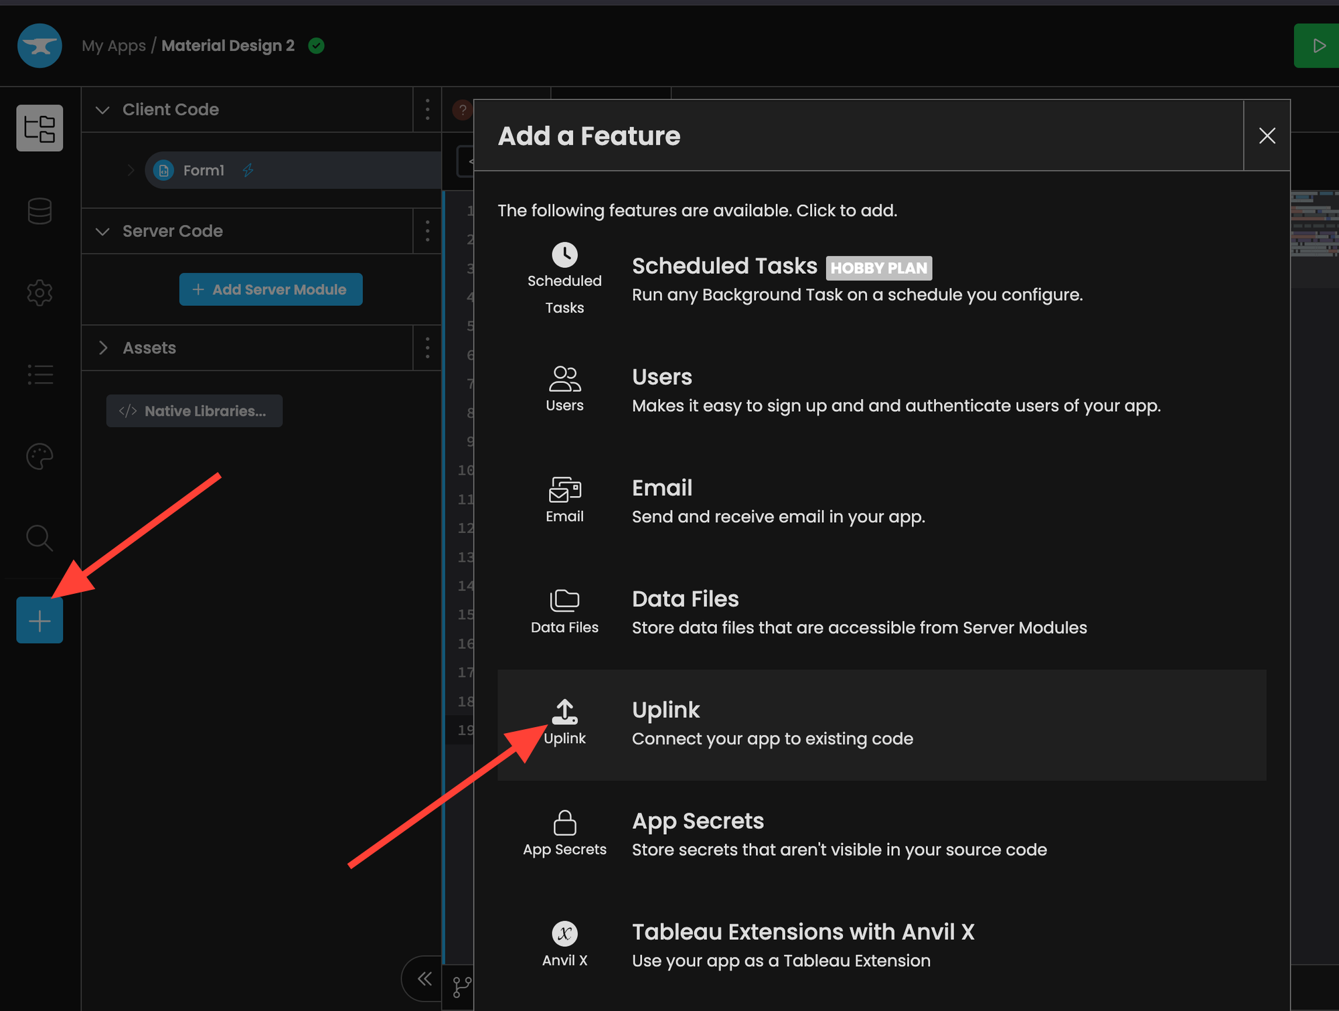Open the Search magnifier icon
This screenshot has height=1011, width=1339.
(40, 538)
